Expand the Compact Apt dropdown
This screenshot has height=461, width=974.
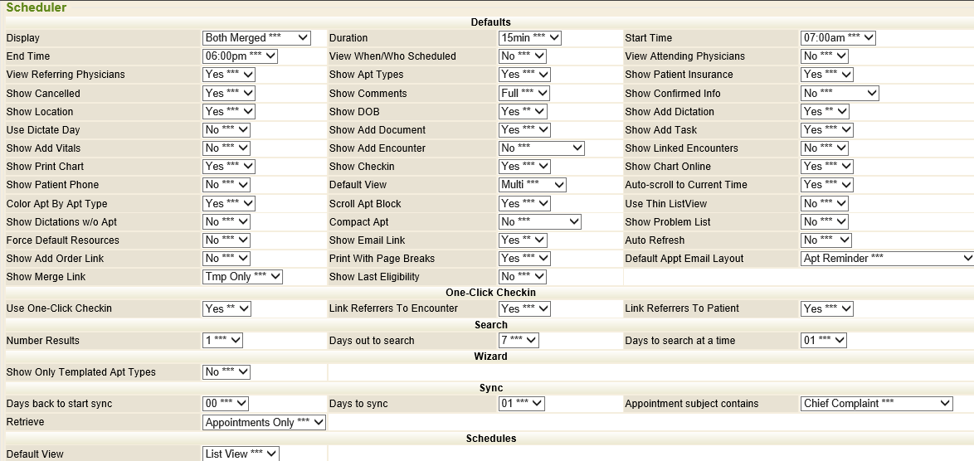tap(540, 222)
